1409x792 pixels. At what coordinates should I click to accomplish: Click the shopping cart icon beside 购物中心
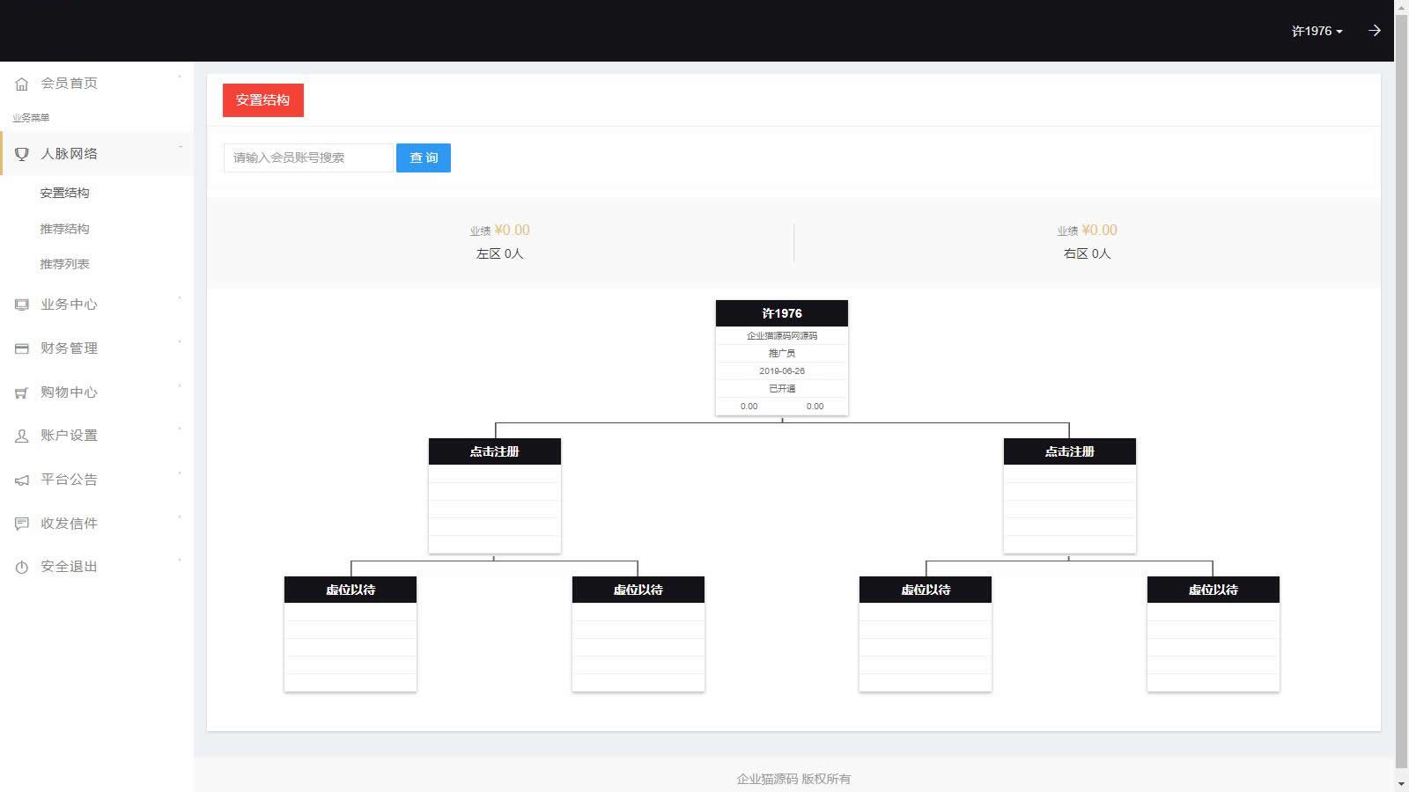[22, 392]
